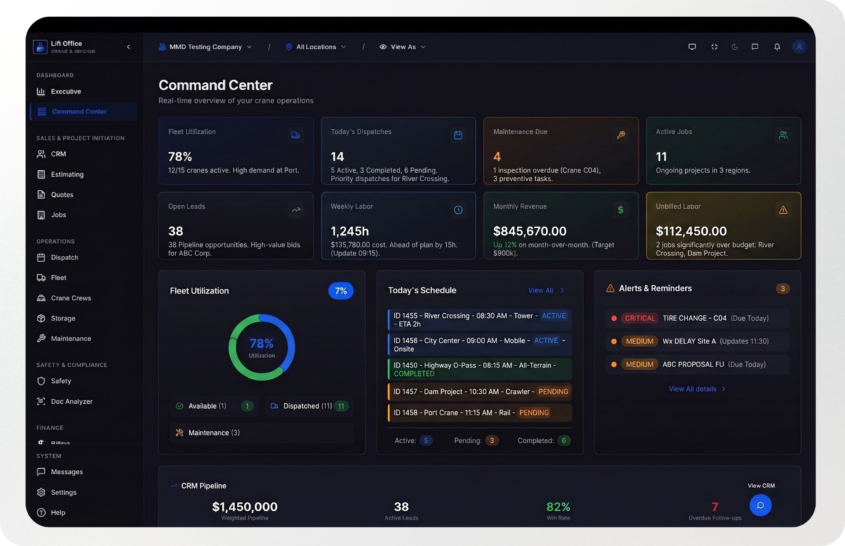Select the Maintenance (3) fleet status
Screen dimensions: 845x546
pos(262,433)
